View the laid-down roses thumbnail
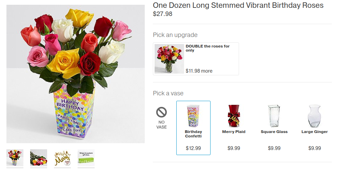 (39, 158)
